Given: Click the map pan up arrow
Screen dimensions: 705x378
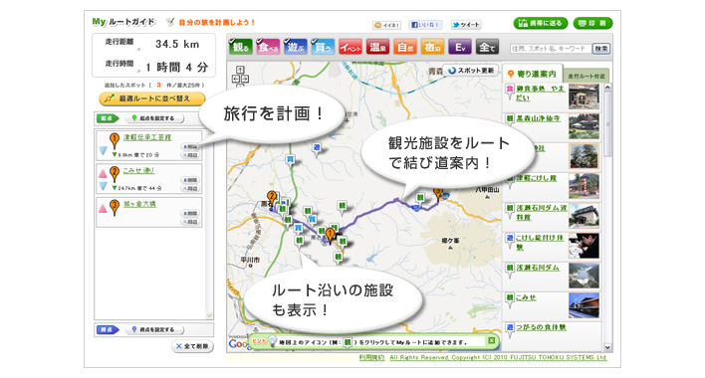Looking at the screenshot, I should [x=240, y=70].
